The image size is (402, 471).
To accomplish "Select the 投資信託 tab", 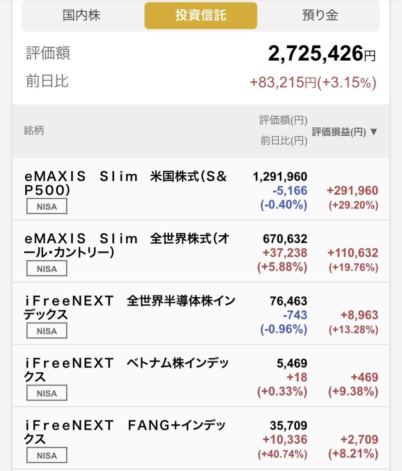I will [201, 16].
